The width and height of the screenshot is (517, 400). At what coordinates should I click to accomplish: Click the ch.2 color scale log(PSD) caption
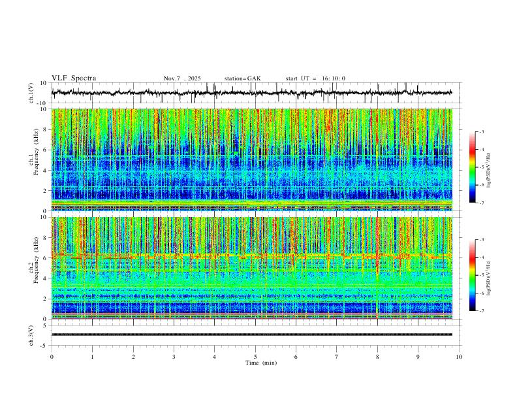[489, 278]
